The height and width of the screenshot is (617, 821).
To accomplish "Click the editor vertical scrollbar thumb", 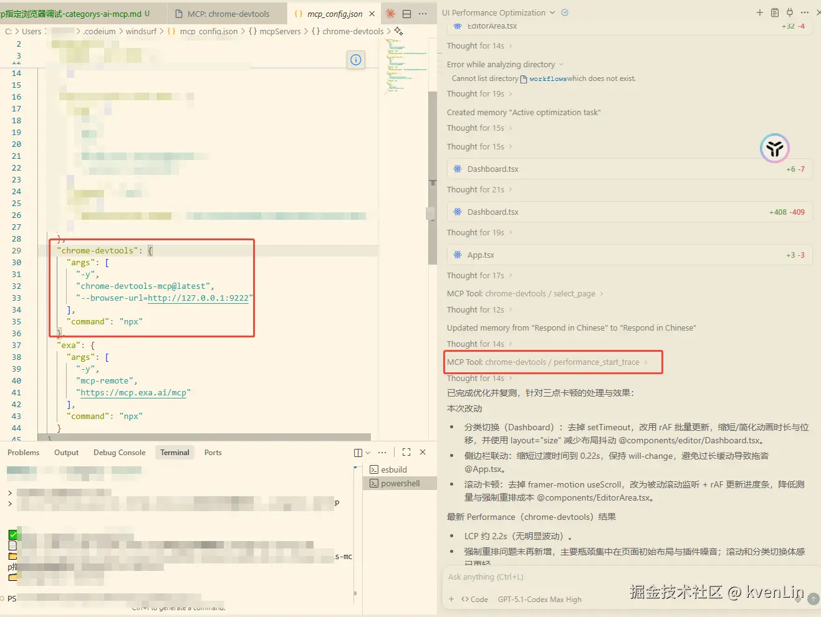I will click(433, 177).
